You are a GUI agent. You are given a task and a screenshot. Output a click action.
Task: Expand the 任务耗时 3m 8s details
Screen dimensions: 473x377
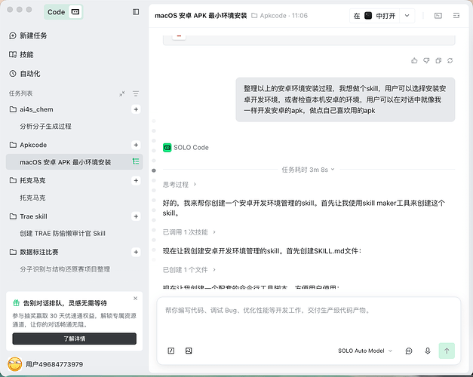tap(308, 170)
